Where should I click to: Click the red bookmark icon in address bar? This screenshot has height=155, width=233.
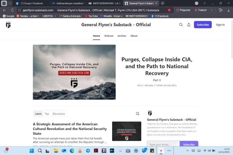click(169, 10)
